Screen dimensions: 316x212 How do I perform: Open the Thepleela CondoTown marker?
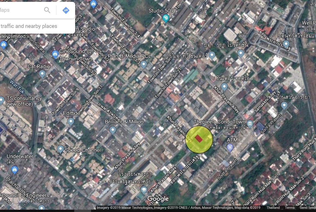coord(250,124)
